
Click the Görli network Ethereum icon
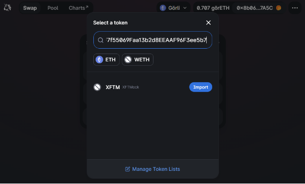(x=163, y=8)
